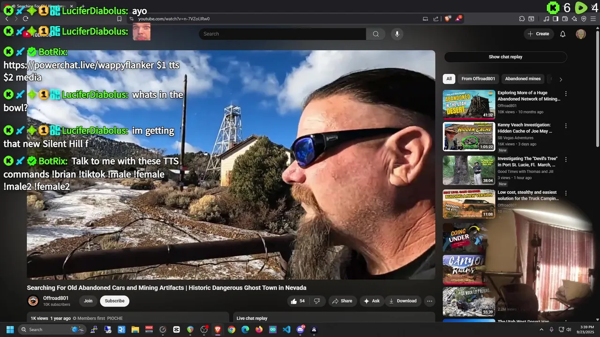The width and height of the screenshot is (600, 337).
Task: Open options for Kenny Veach Investigation video
Action: 566,126
